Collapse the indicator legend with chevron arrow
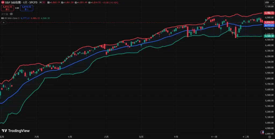 [x=3, y=23]
